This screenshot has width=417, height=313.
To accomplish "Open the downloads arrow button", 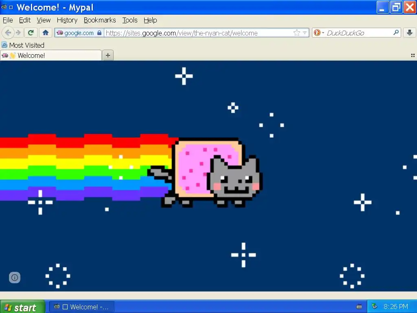I will pyautogui.click(x=410, y=33).
